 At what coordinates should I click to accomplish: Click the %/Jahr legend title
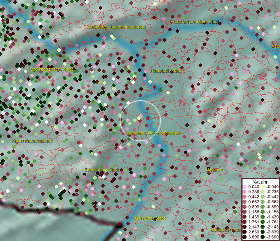pyautogui.click(x=260, y=182)
